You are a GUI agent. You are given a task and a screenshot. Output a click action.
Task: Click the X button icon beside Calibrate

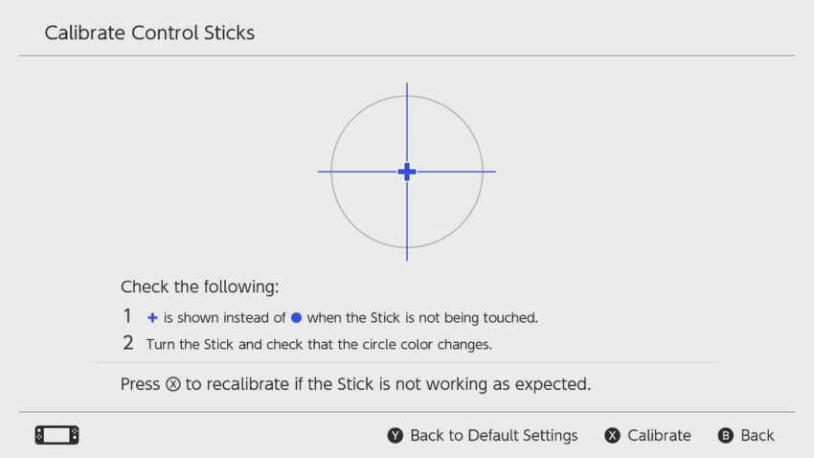pos(613,435)
